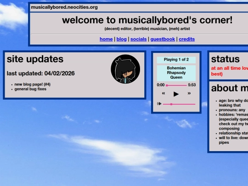Click the circular avatar picture

(x=125, y=69)
